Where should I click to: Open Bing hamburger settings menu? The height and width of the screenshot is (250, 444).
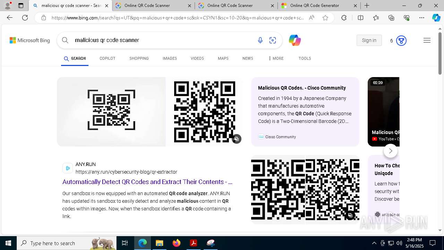(x=427, y=40)
